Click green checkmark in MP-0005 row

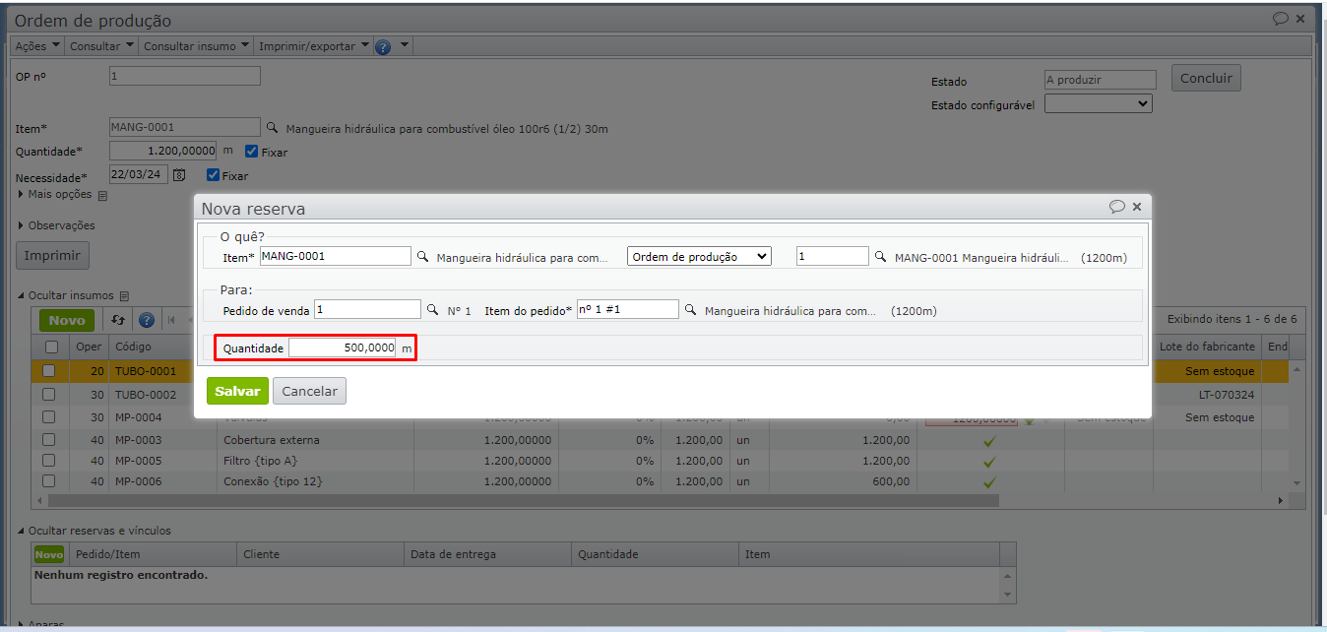[x=989, y=462]
